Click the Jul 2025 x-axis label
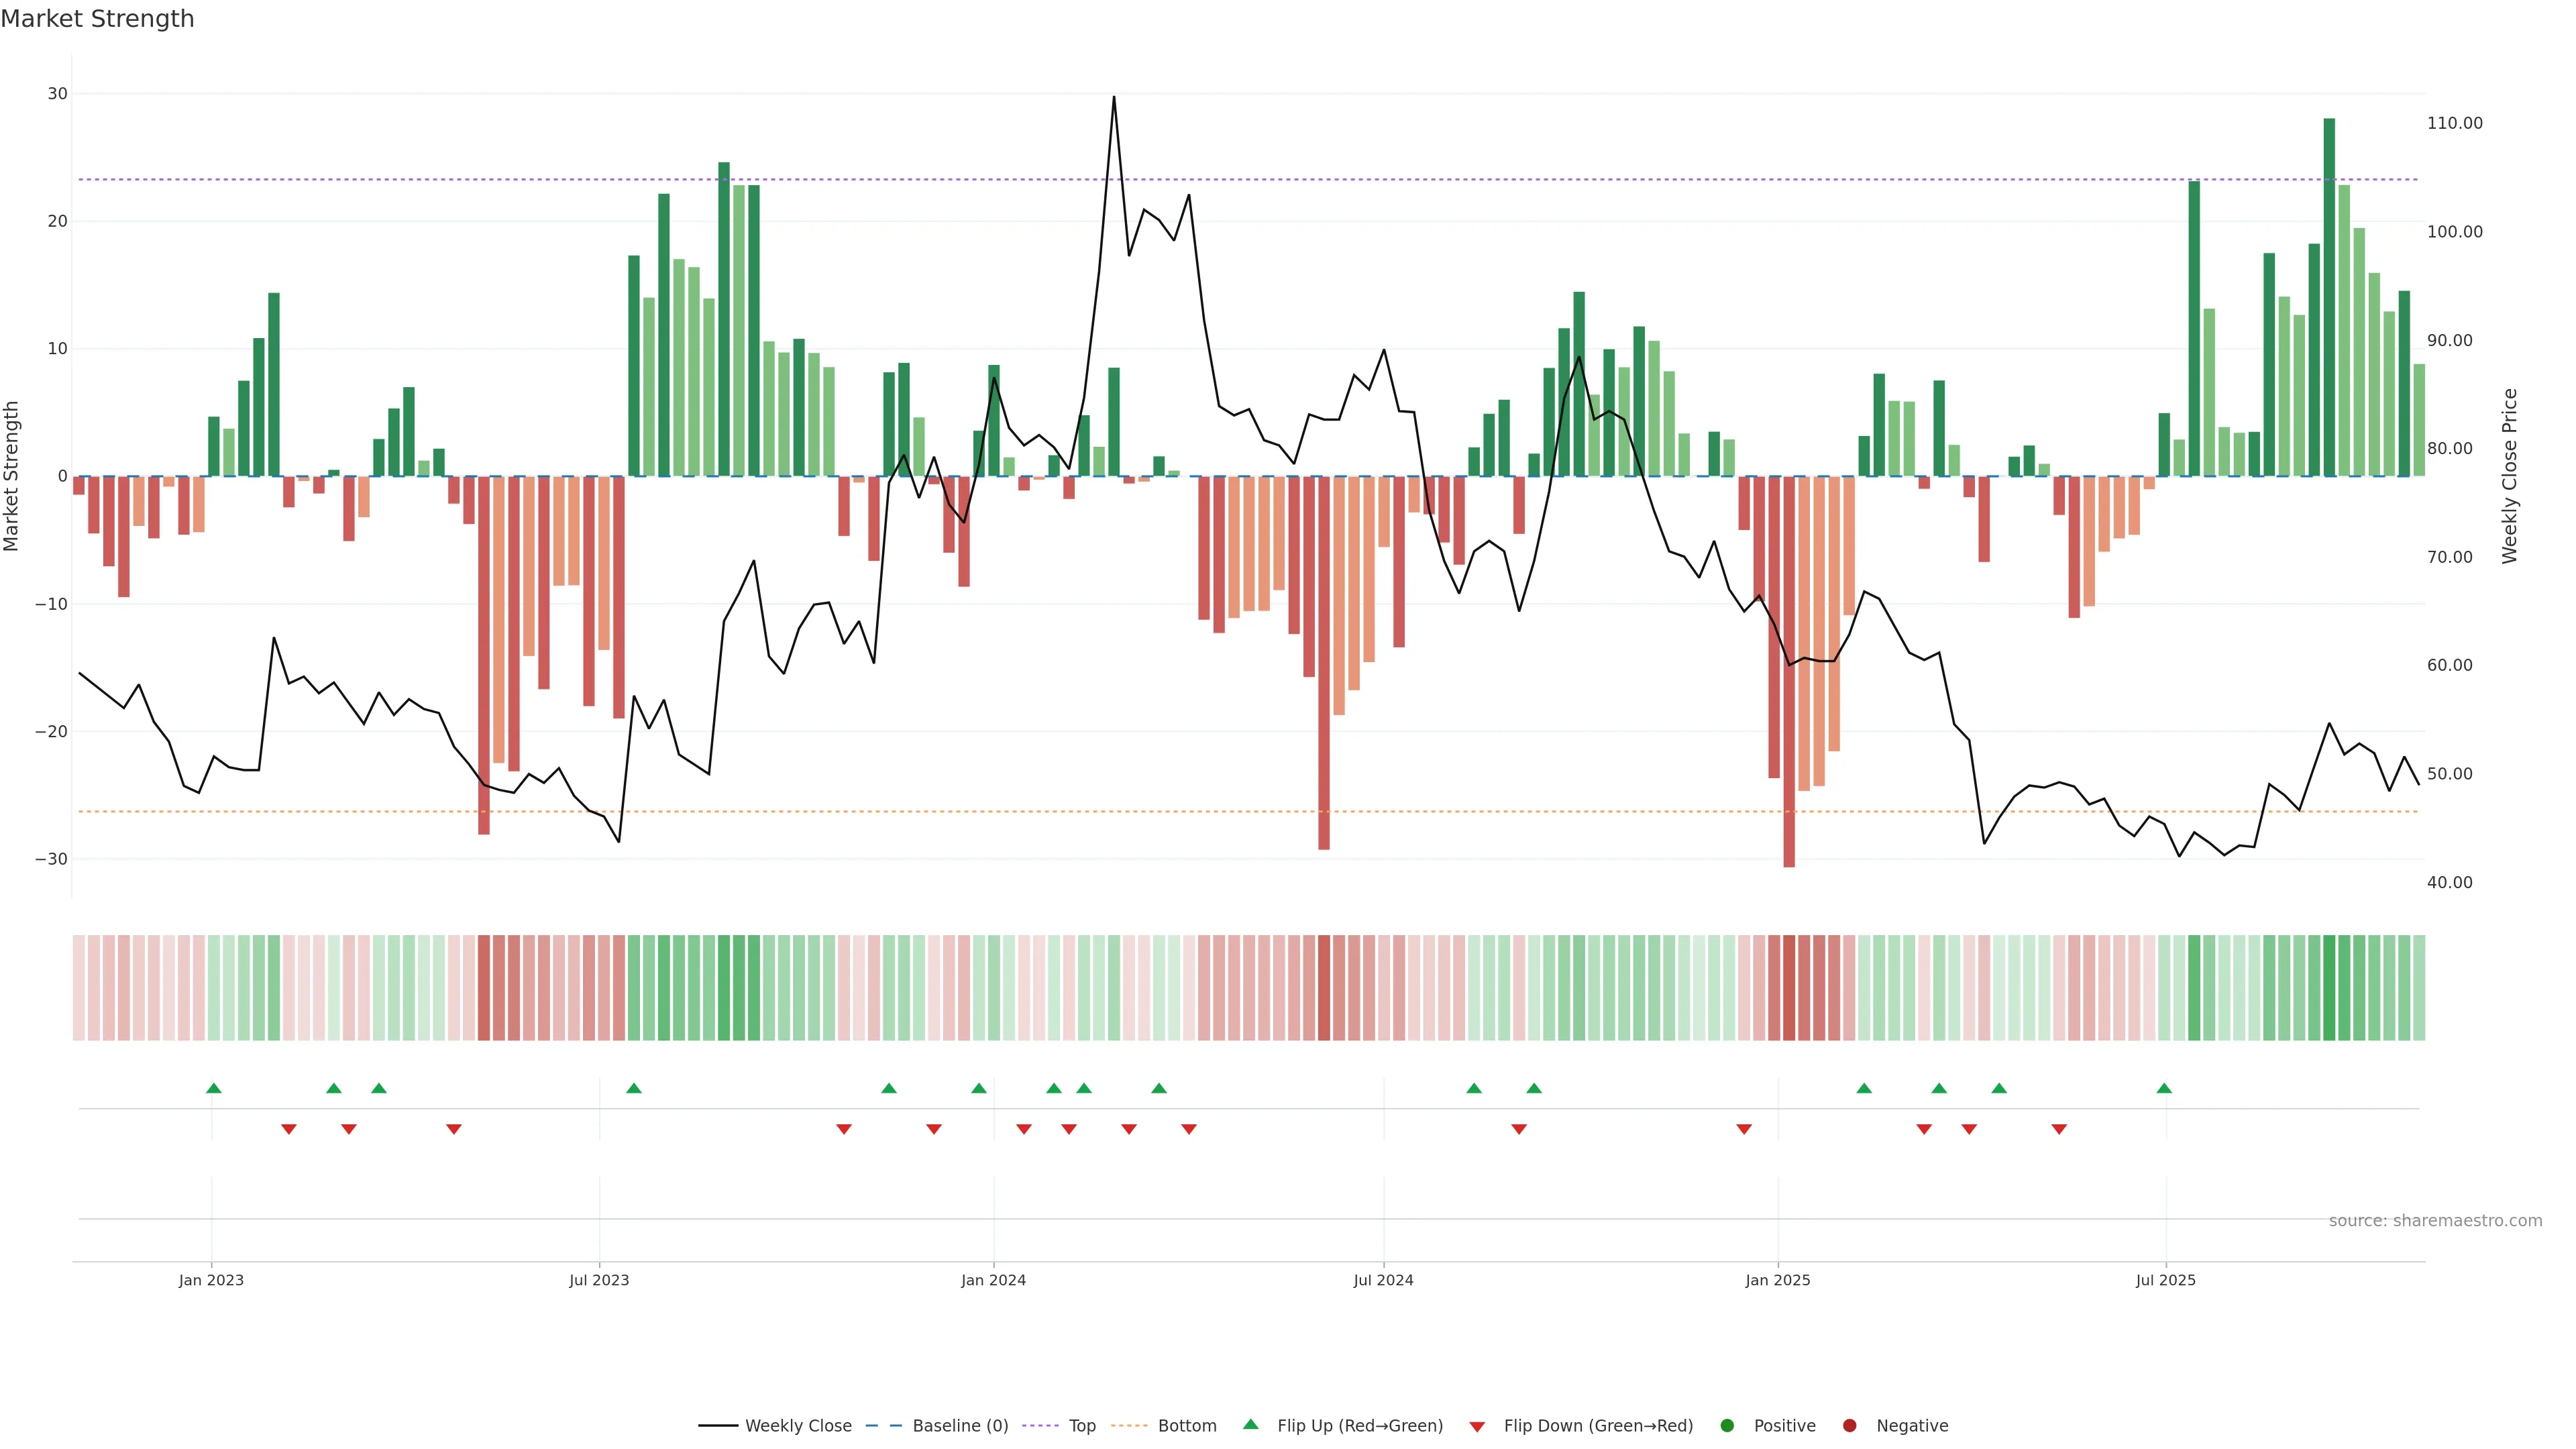 tap(2165, 1280)
